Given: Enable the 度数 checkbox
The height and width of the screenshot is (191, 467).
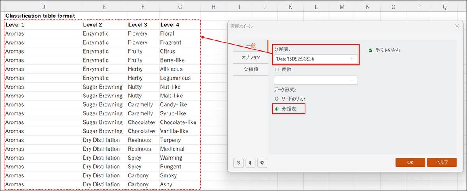Looking at the screenshot, I should [277, 69].
